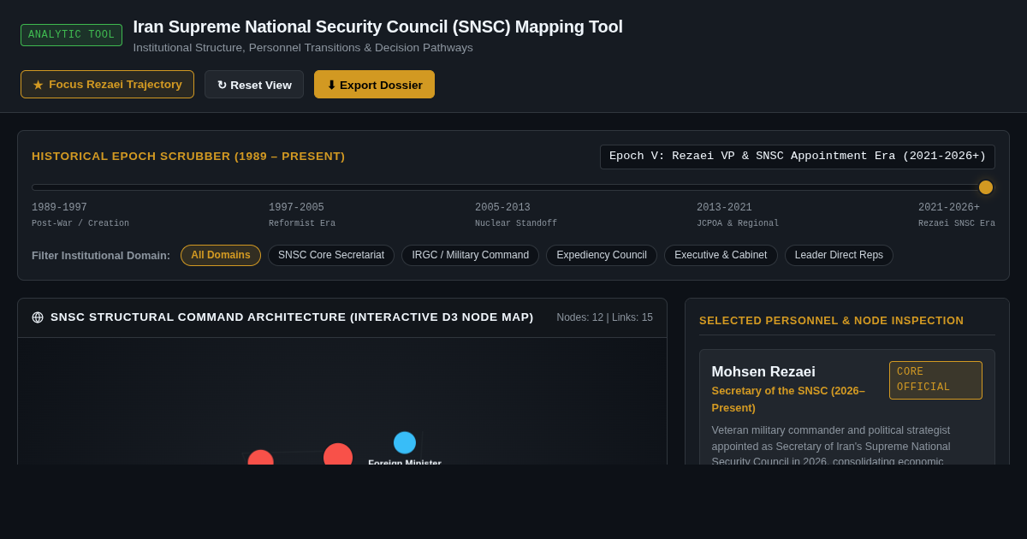
Task: Click the Nodes: 12 | Links: 15 counter
Action: tap(604, 317)
